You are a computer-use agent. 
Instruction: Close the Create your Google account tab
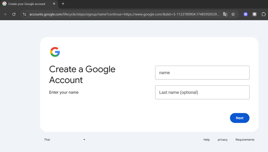click(x=54, y=4)
